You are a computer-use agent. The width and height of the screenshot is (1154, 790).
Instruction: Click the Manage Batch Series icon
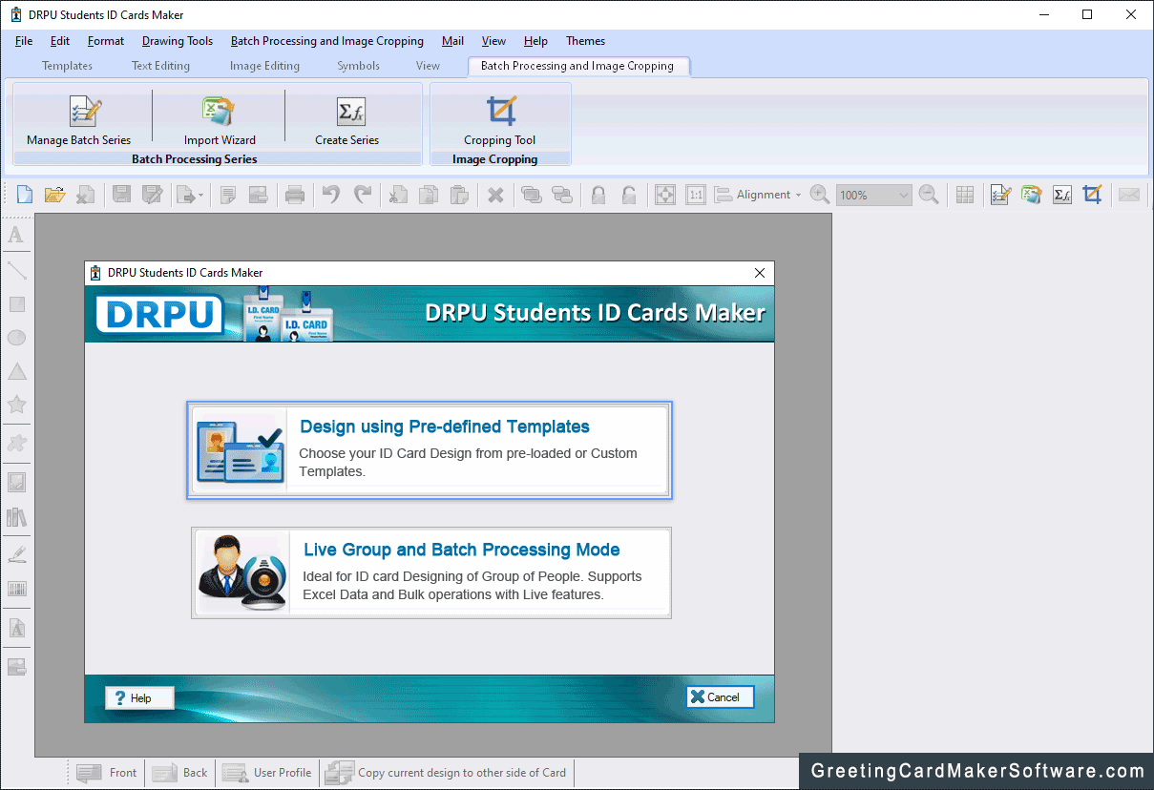pos(85,111)
